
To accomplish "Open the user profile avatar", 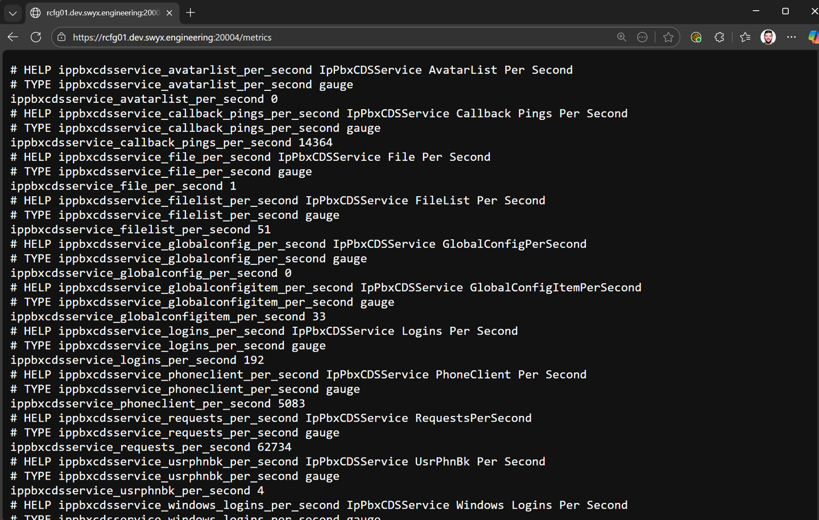I will (x=768, y=38).
